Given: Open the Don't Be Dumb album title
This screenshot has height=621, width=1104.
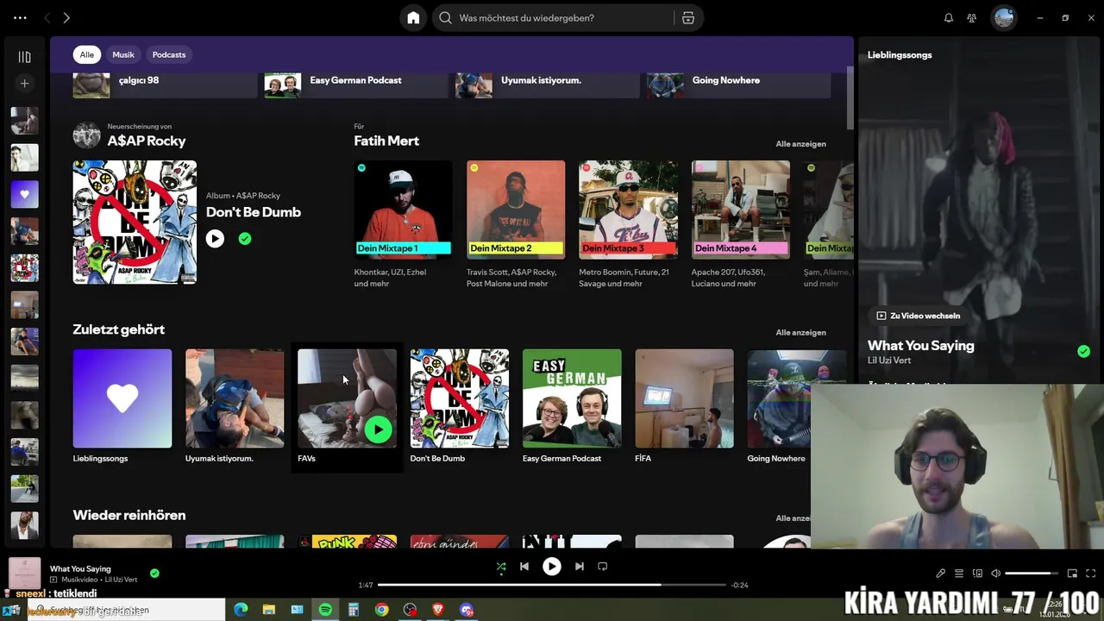Looking at the screenshot, I should (253, 212).
